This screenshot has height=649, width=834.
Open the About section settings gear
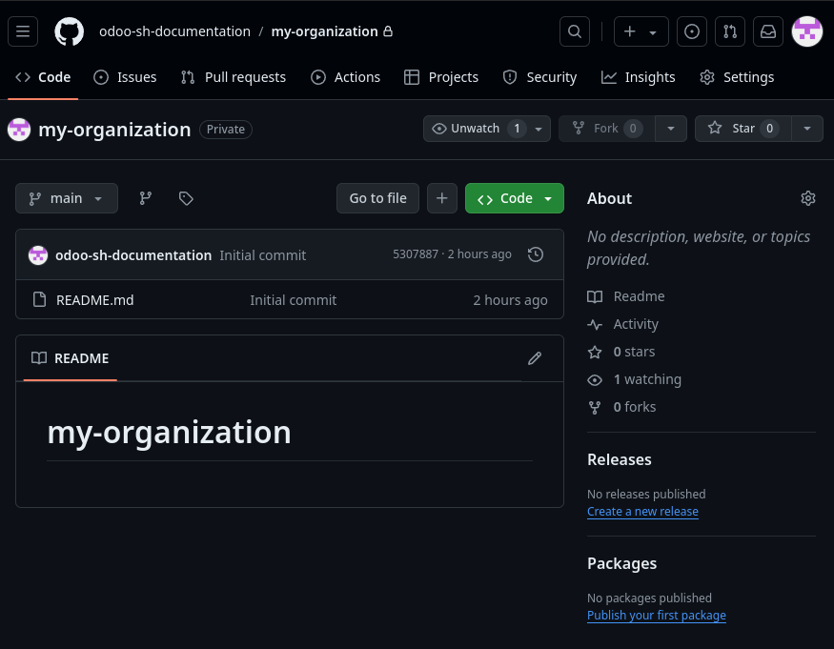[808, 198]
